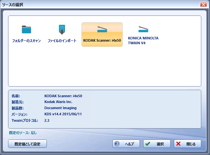
Task: Select the KODAK Scanner: i4x50 scanner icon
Action: coord(102,29)
